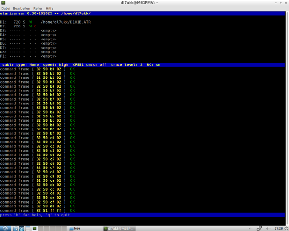Open the Bearbeiten menu
Image resolution: width=289 pixels, height=231 pixels.
[21, 8]
